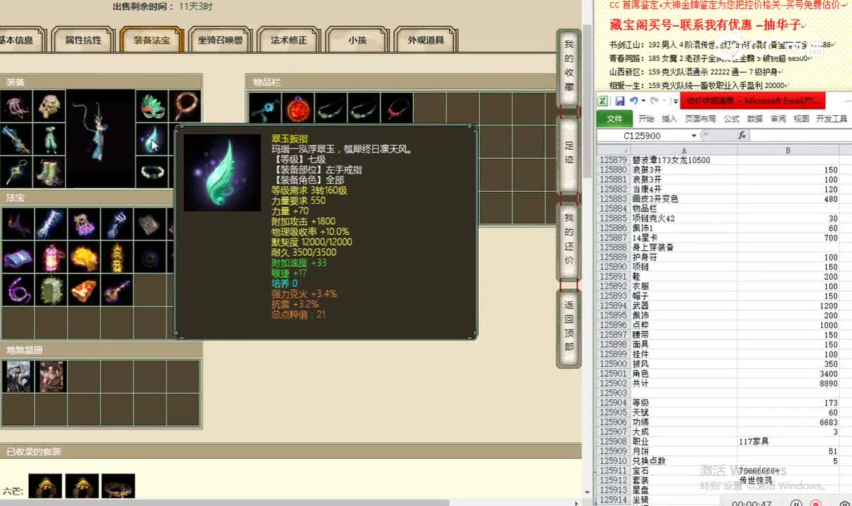Switch to 属性抗性 tab

tap(83, 40)
